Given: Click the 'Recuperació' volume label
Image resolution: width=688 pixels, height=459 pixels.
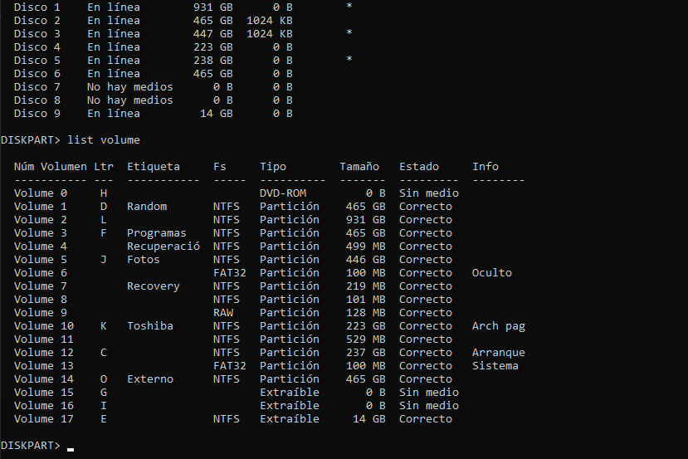Looking at the screenshot, I should point(163,246).
